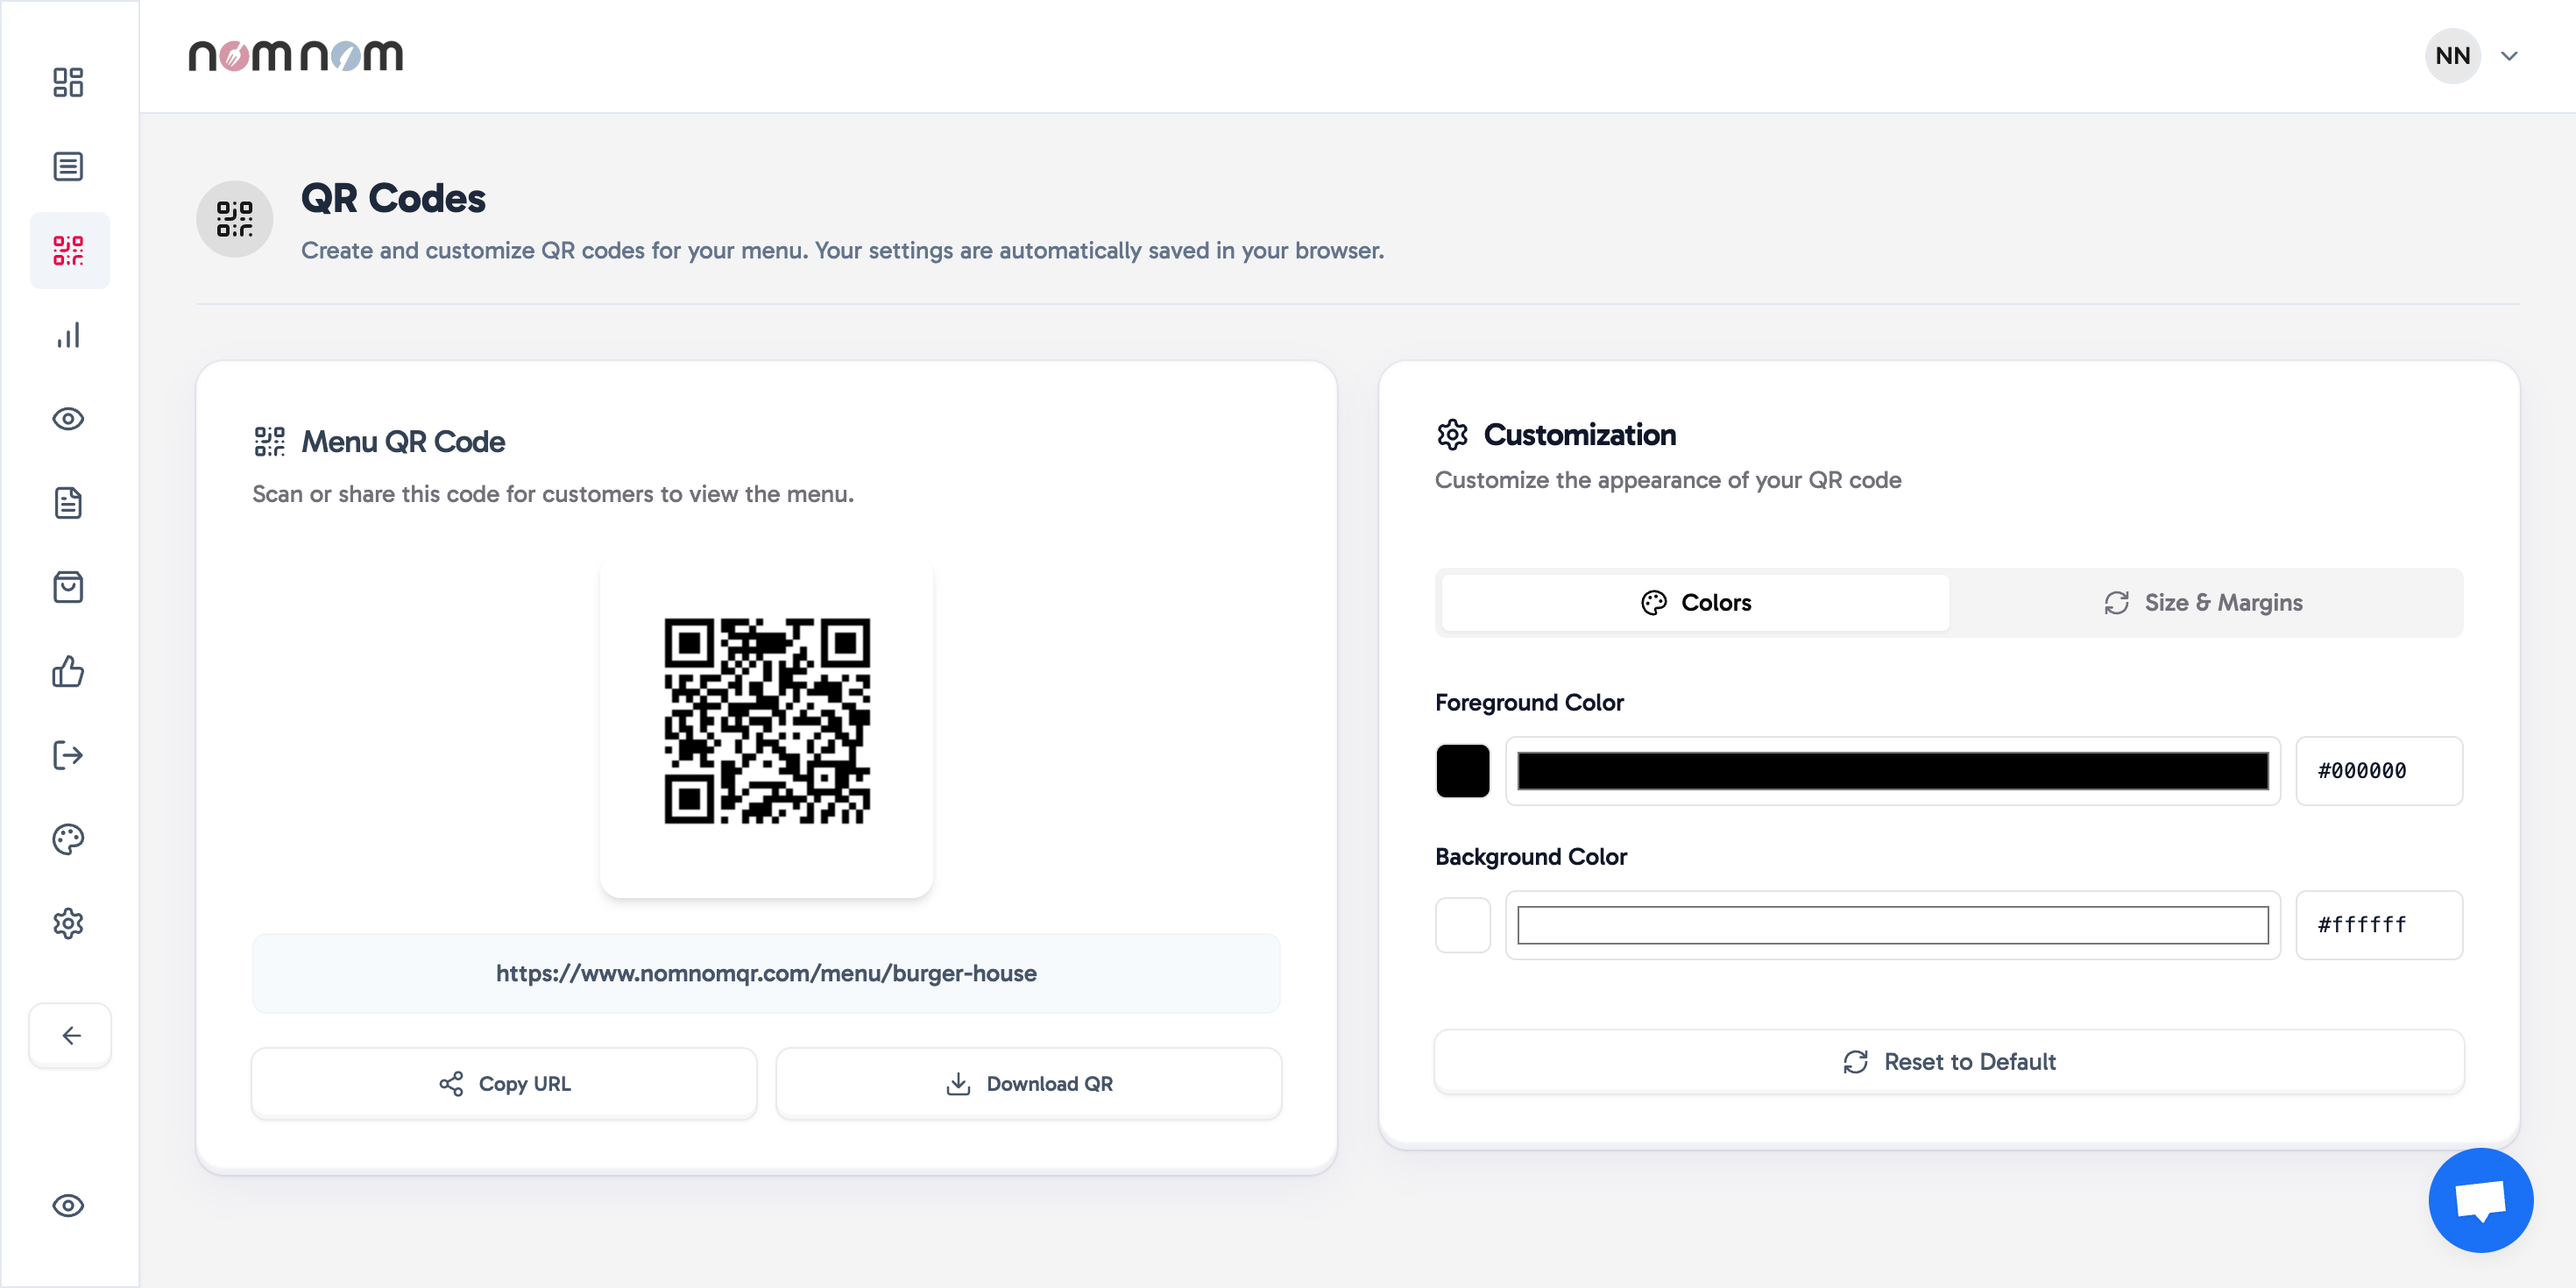Open the thumbs up feedback icon

pyautogui.click(x=68, y=671)
